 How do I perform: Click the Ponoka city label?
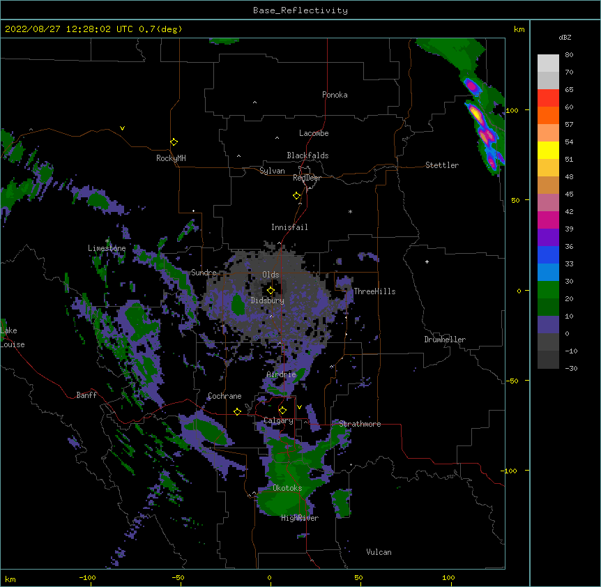point(335,95)
